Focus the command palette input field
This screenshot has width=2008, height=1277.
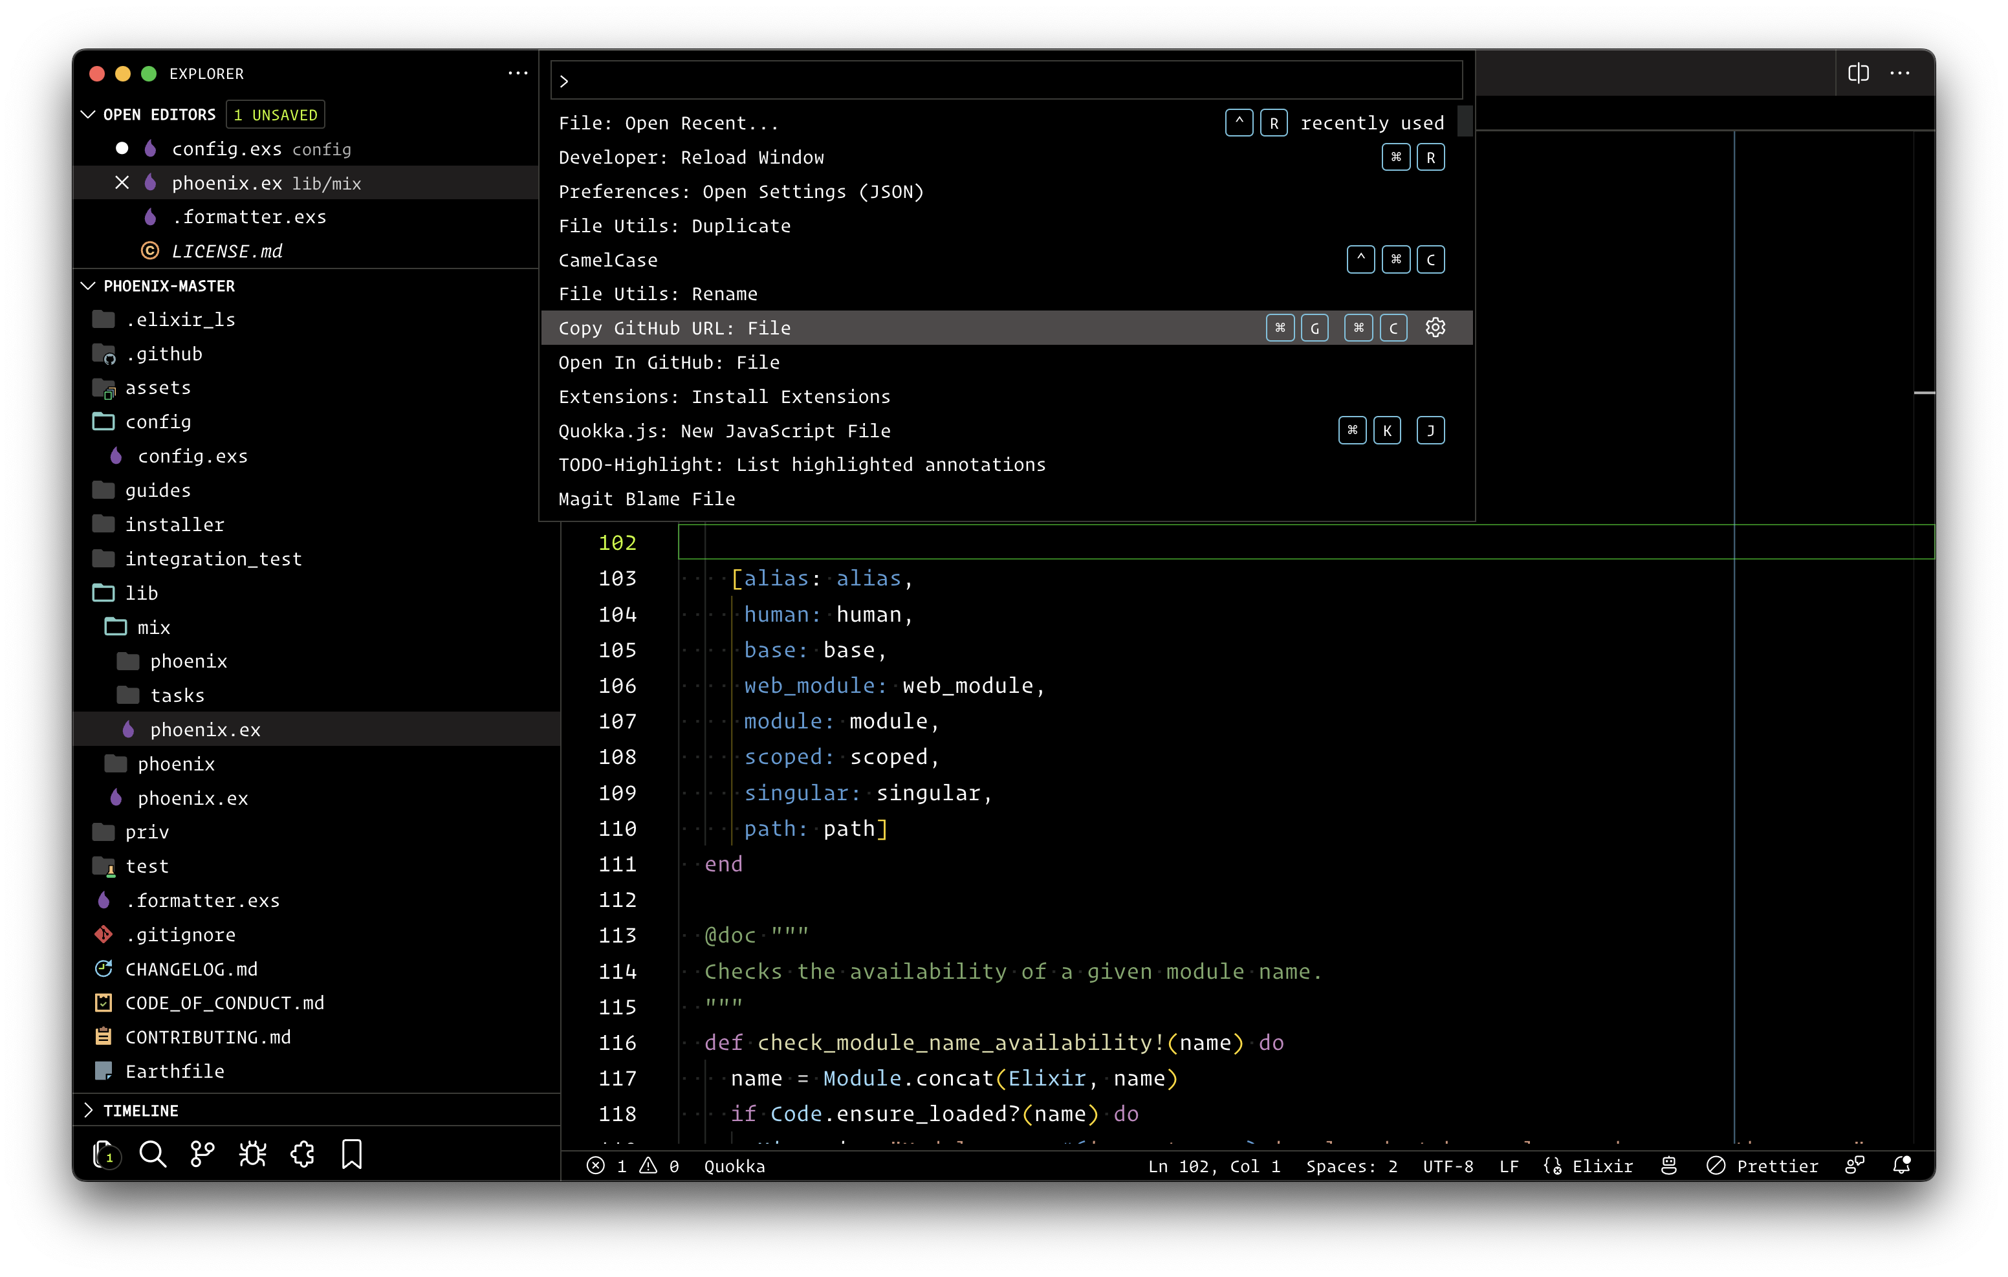[1007, 80]
